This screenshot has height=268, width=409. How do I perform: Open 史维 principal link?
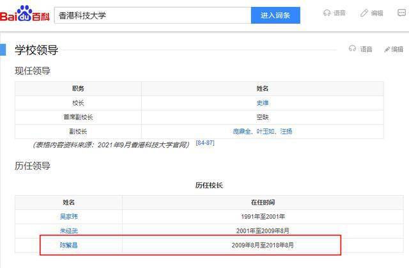pos(263,103)
